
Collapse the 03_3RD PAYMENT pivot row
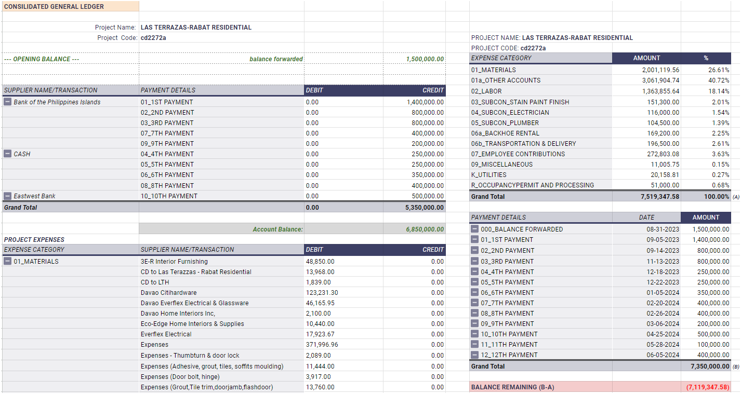coord(475,261)
